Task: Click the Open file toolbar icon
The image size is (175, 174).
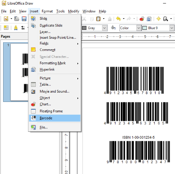Action: 17,19
